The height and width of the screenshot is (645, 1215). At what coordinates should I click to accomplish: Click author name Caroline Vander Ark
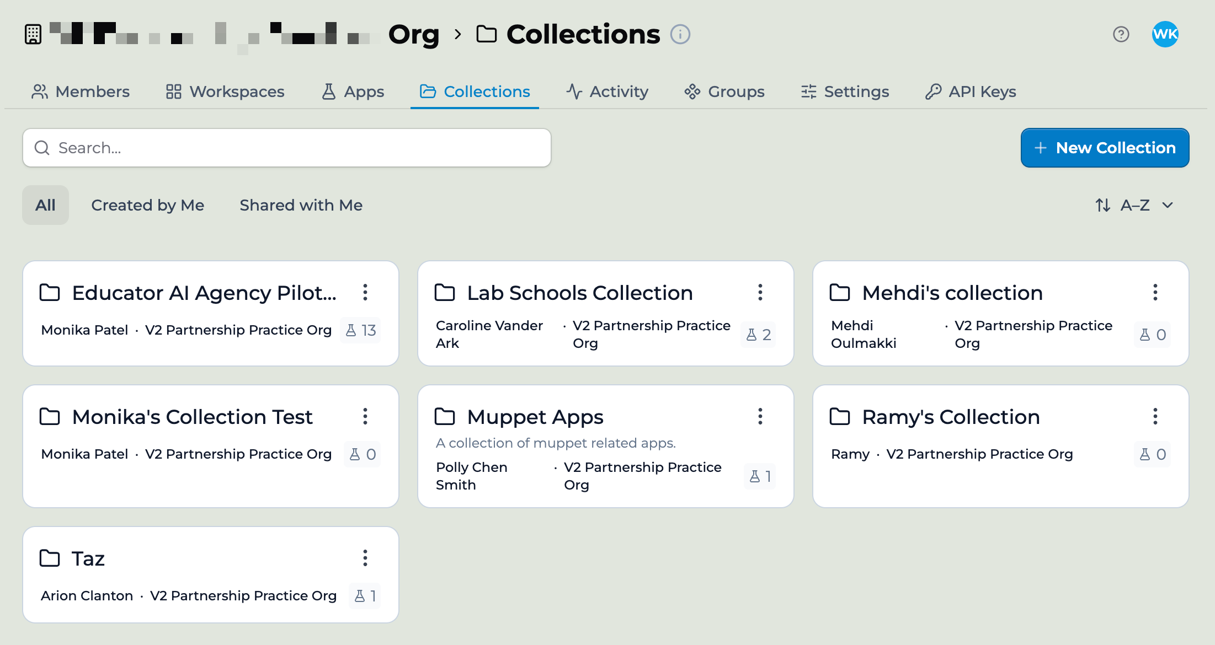[489, 334]
